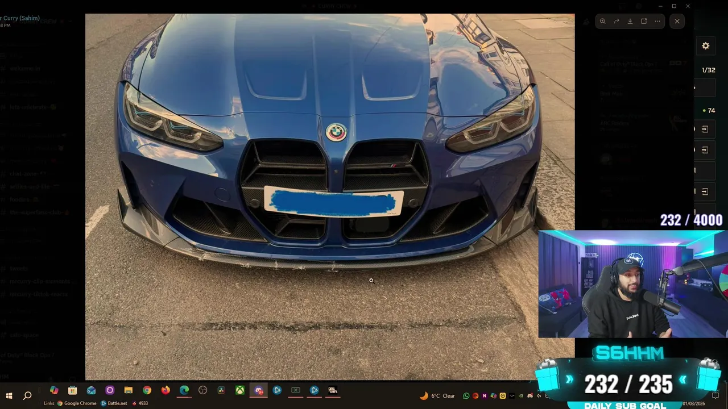This screenshot has height=409, width=728.
Task: Close the image viewer with the X
Action: point(677,21)
